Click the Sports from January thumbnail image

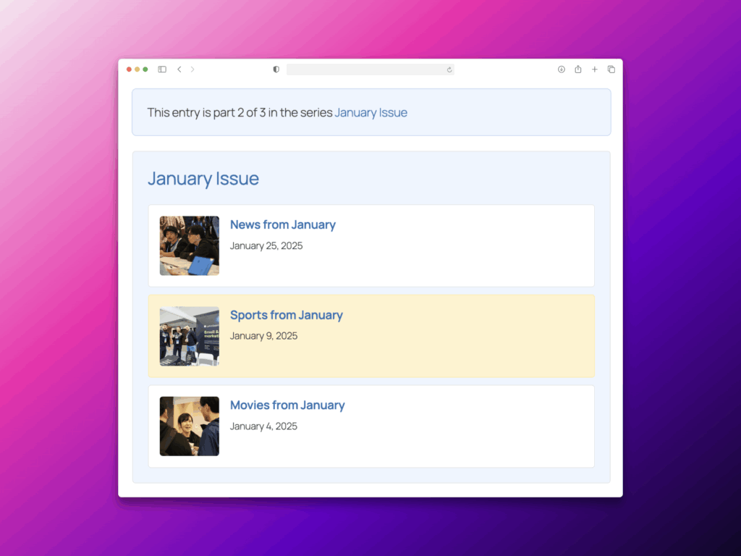pyautogui.click(x=190, y=336)
